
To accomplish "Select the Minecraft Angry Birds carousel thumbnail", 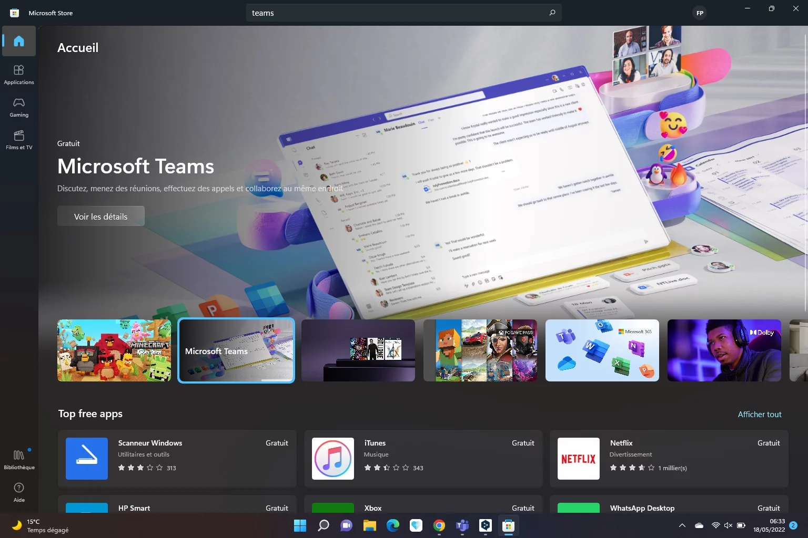I will click(114, 350).
